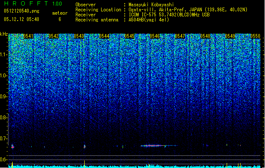Click the Receiving Location label
Screen dimensions: 265x168
(98, 10)
